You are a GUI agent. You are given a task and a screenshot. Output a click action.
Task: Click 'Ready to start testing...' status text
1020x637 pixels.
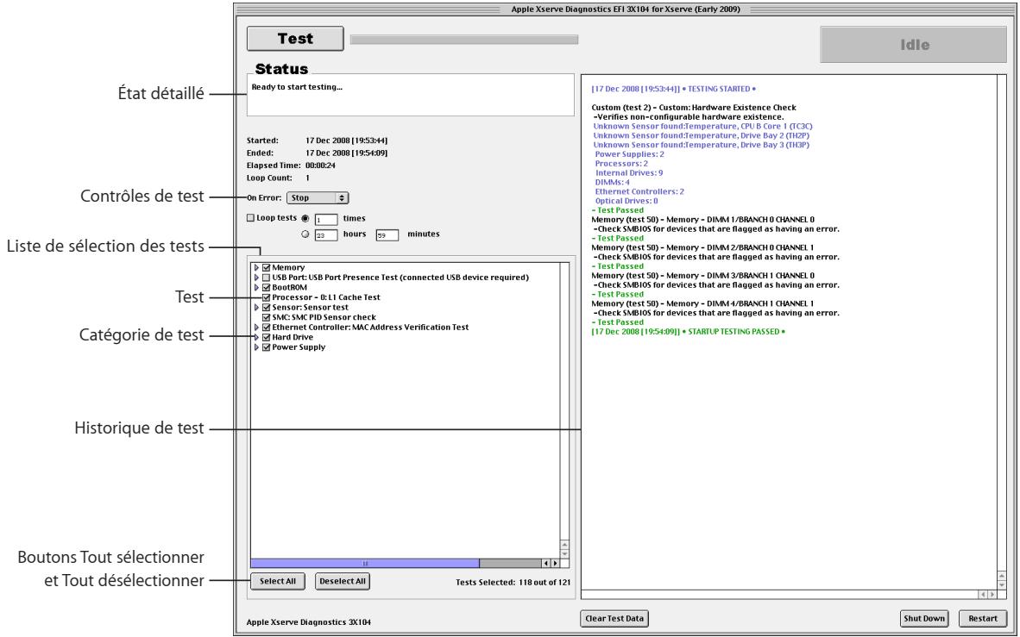(297, 87)
